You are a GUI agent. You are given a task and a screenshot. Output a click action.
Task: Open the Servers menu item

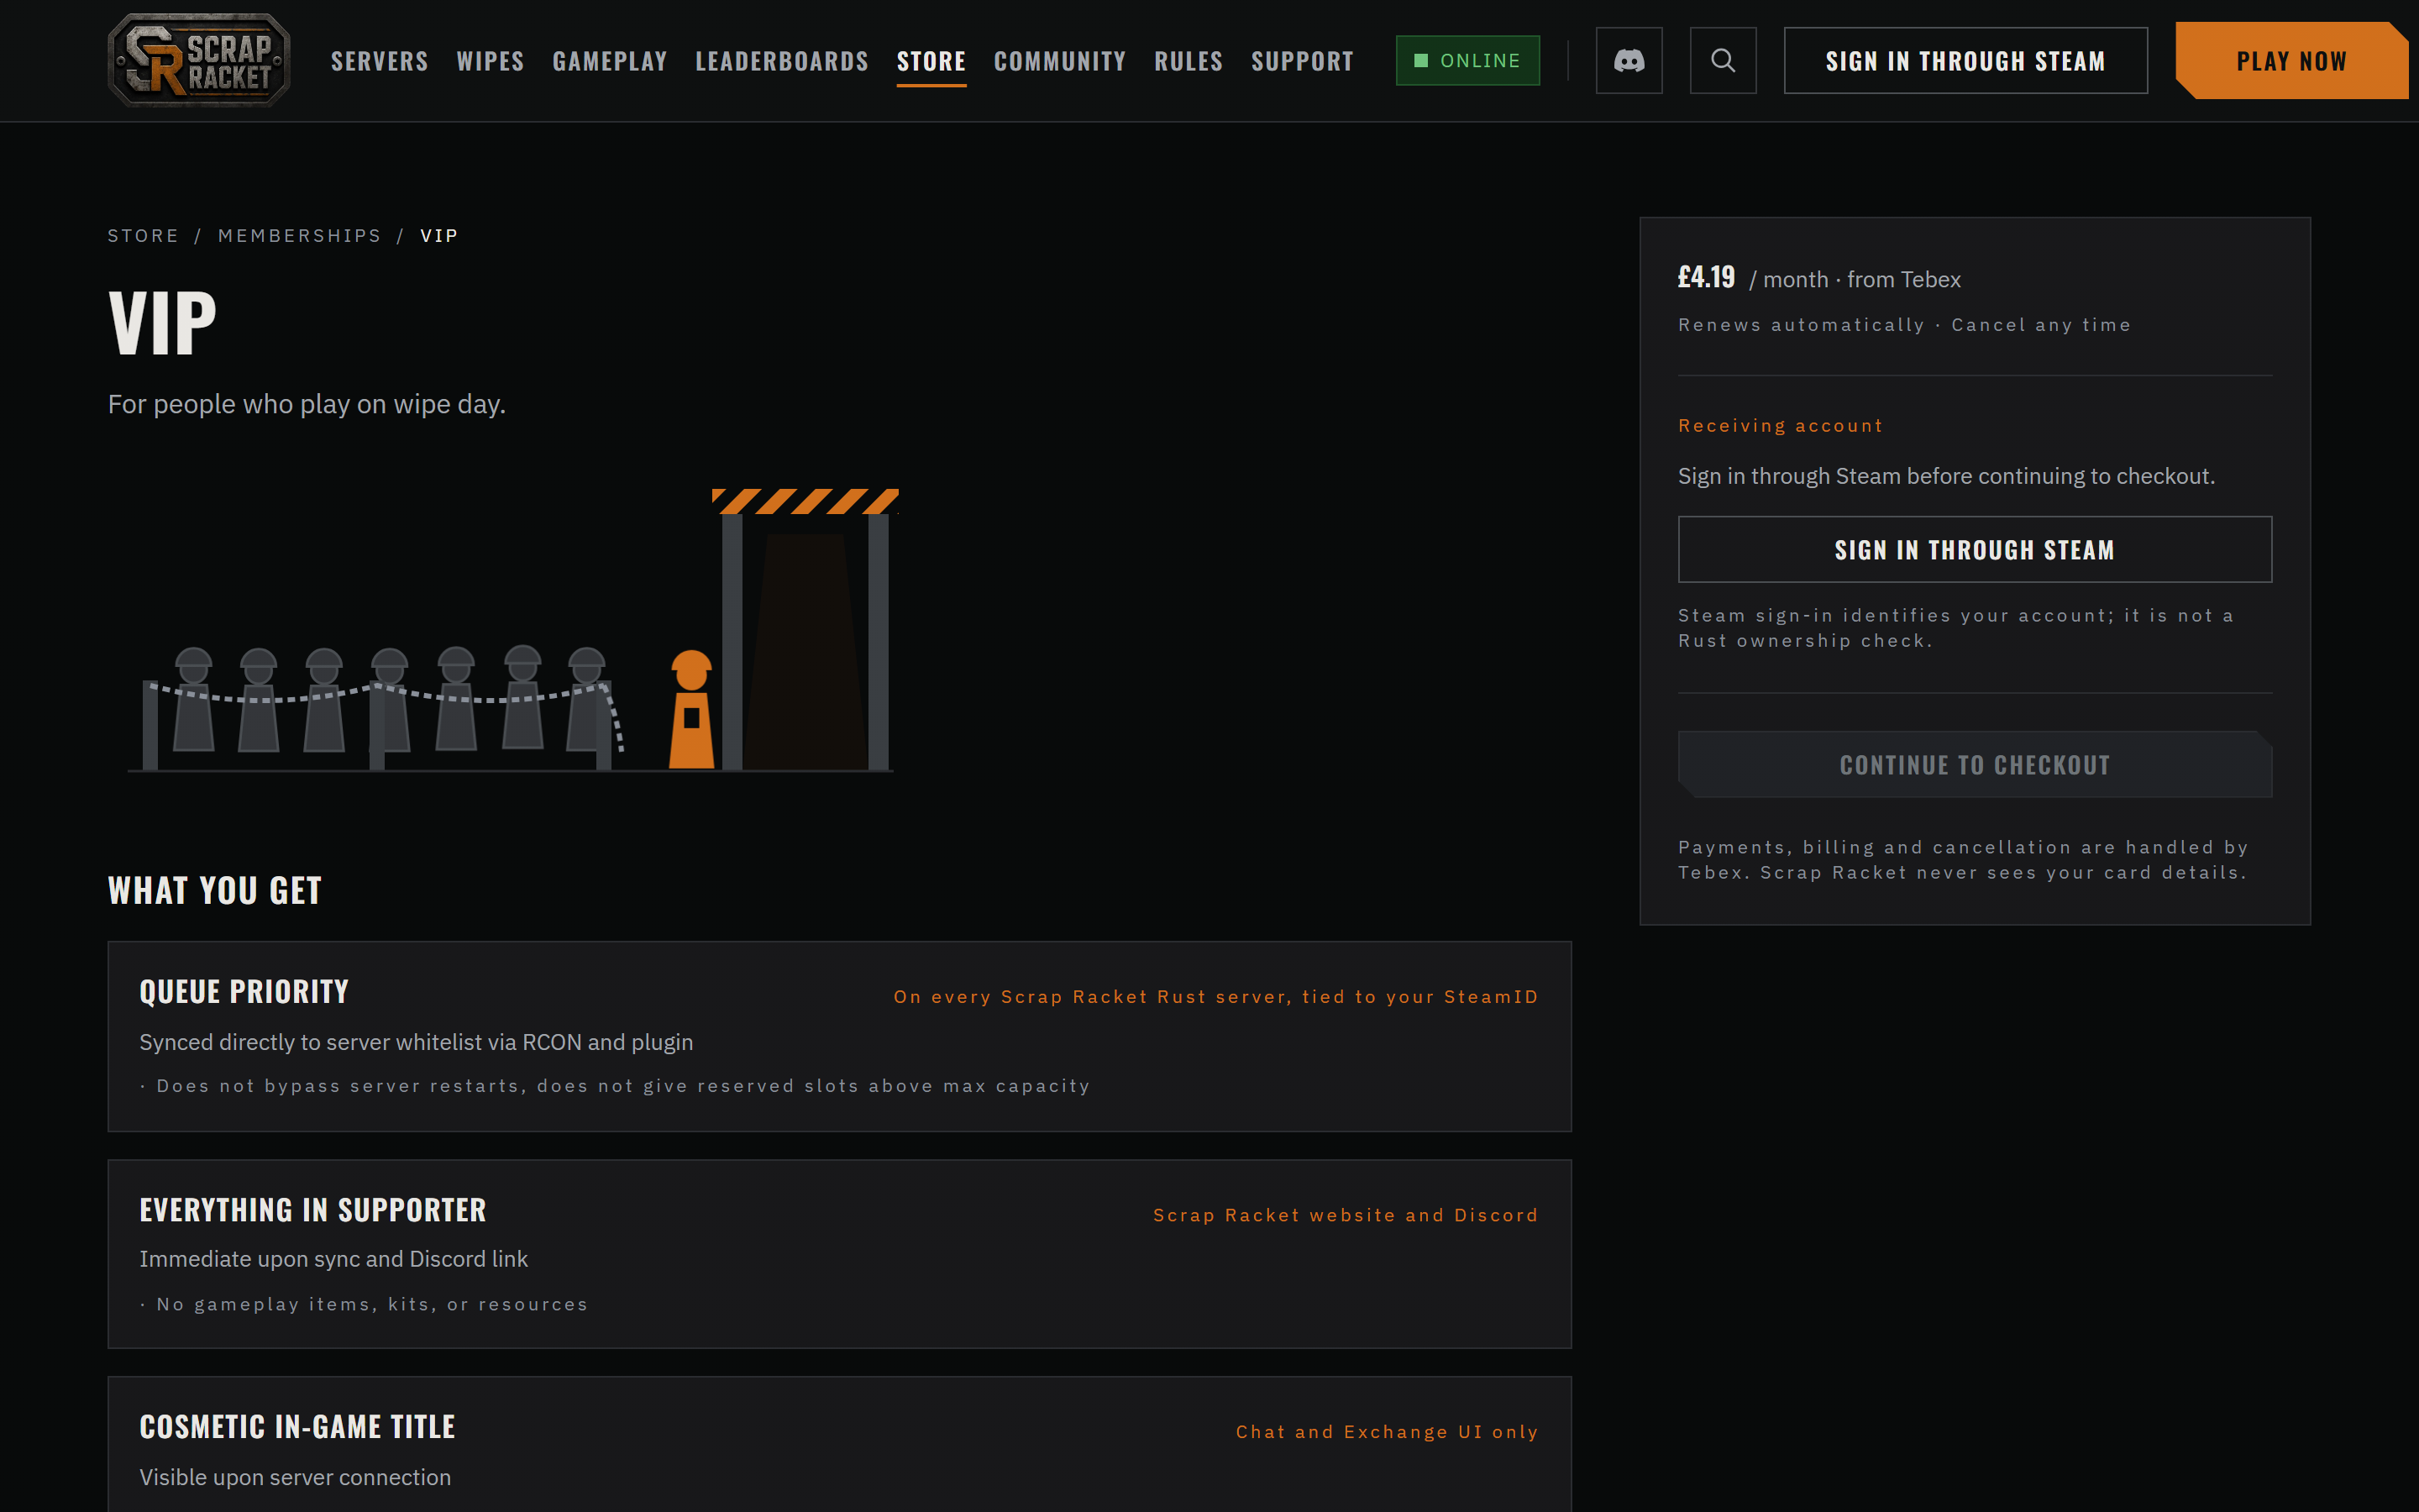(380, 61)
